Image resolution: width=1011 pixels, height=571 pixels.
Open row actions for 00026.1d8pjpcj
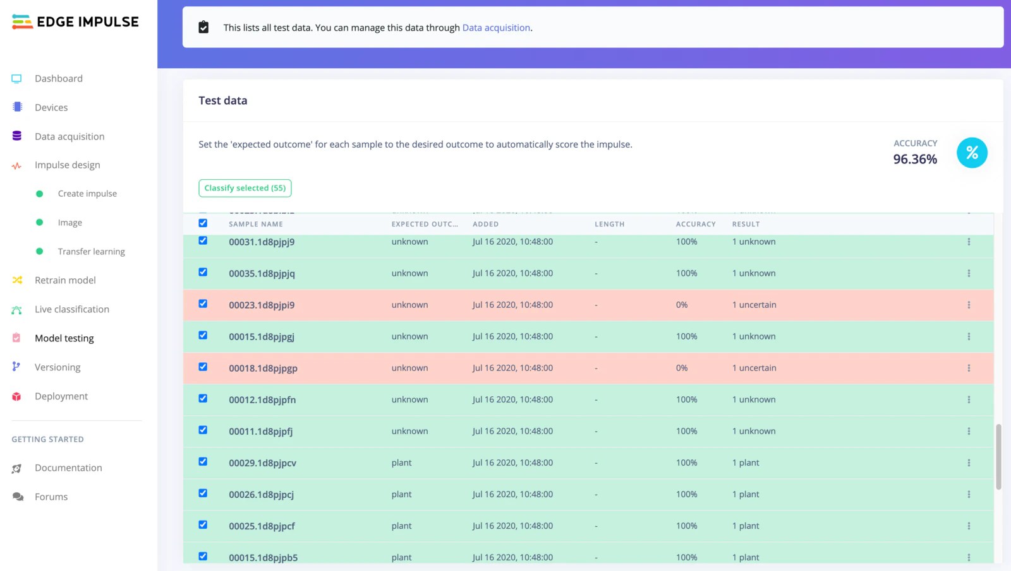[970, 494]
